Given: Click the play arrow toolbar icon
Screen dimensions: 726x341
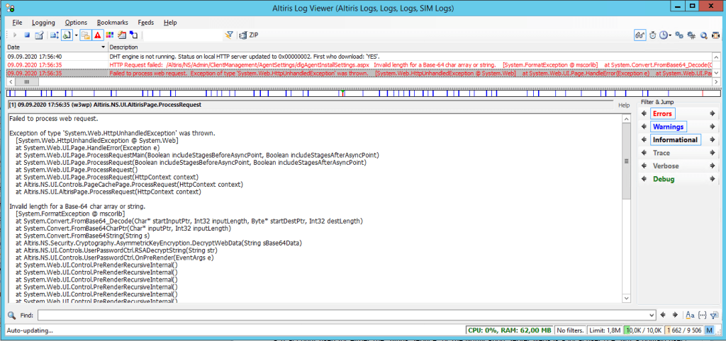Looking at the screenshot, I should coord(14,35).
